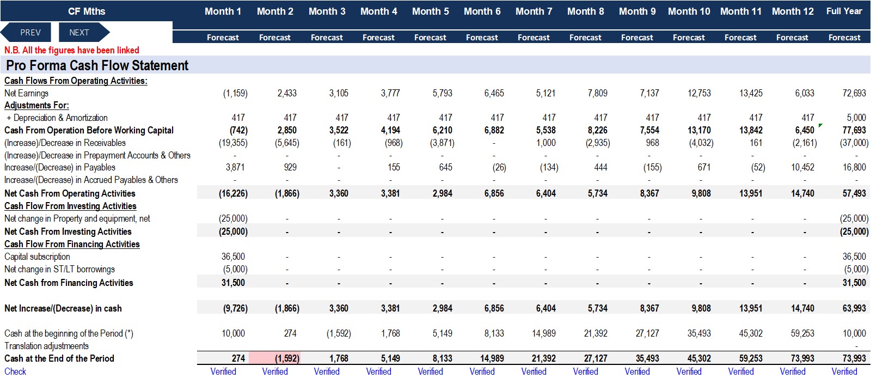Select the Net Earnings row label

(x=26, y=93)
